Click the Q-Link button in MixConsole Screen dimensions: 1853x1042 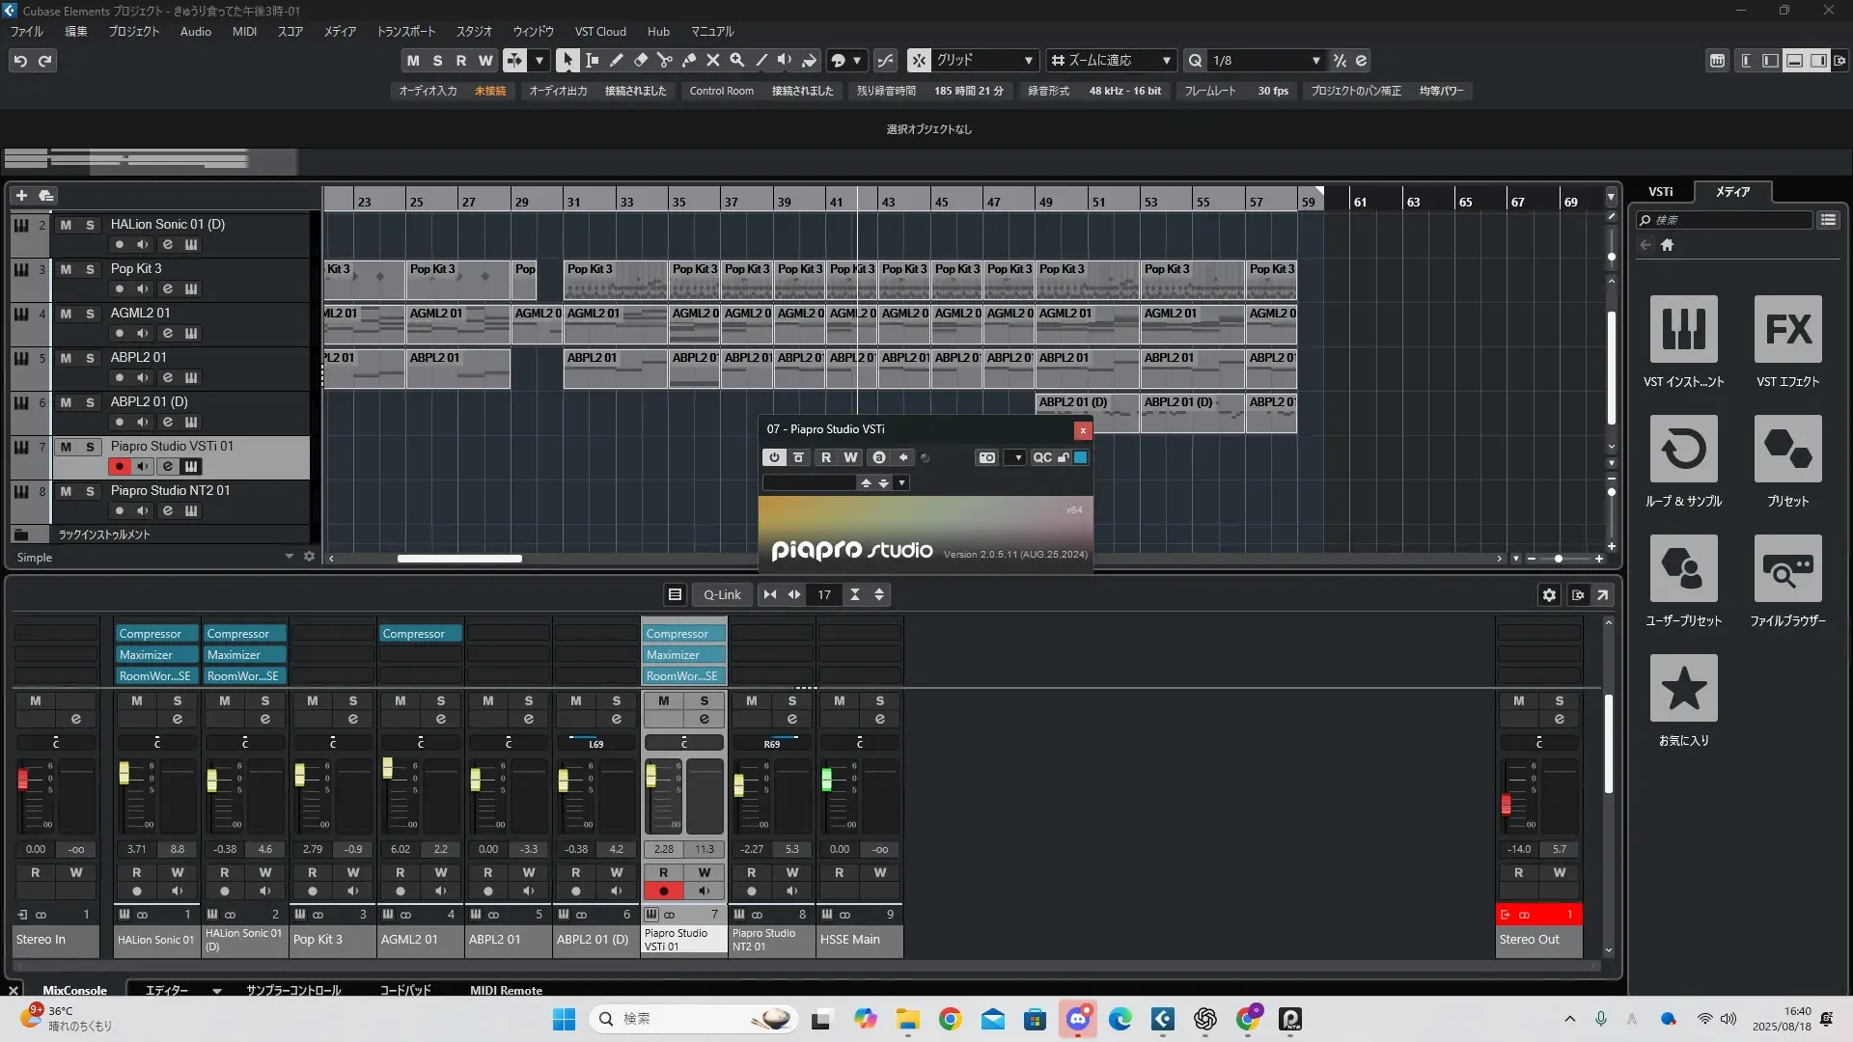(722, 595)
